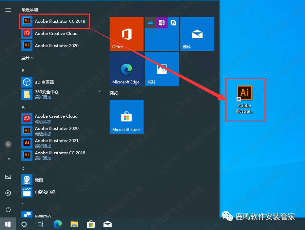Open the 地图 (Maps) app

(39, 180)
